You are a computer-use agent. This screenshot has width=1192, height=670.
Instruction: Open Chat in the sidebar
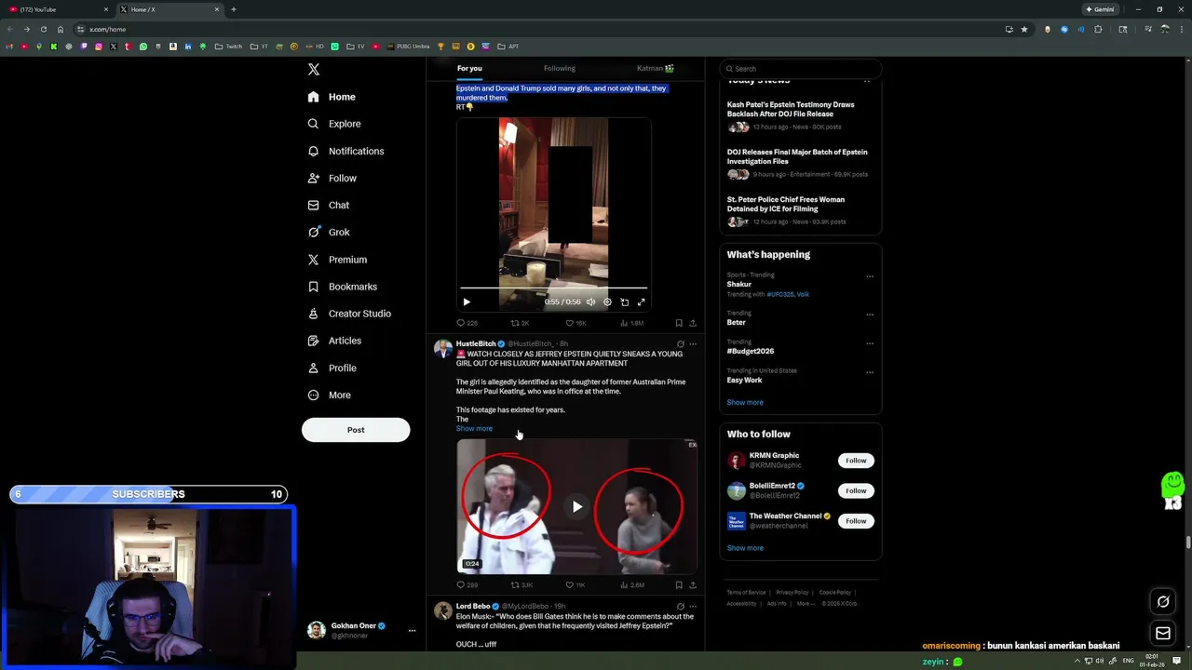(x=329, y=205)
